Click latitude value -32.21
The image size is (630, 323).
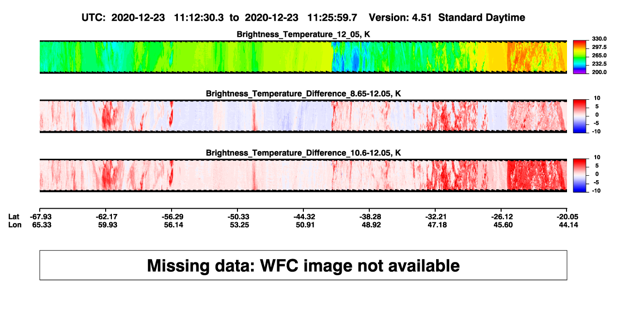pos(435,216)
